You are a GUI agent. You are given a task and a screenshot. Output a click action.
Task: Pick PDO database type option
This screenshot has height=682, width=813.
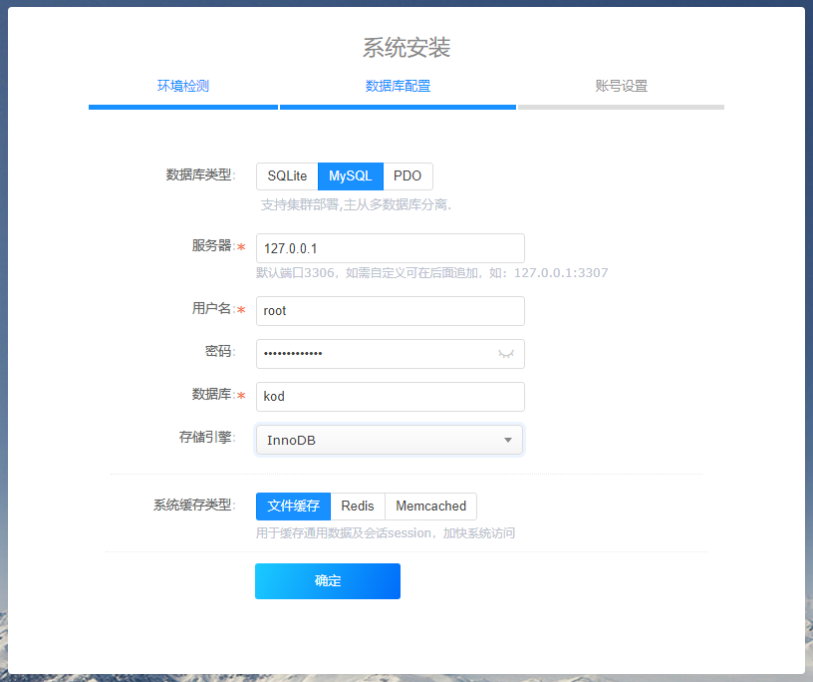407,176
